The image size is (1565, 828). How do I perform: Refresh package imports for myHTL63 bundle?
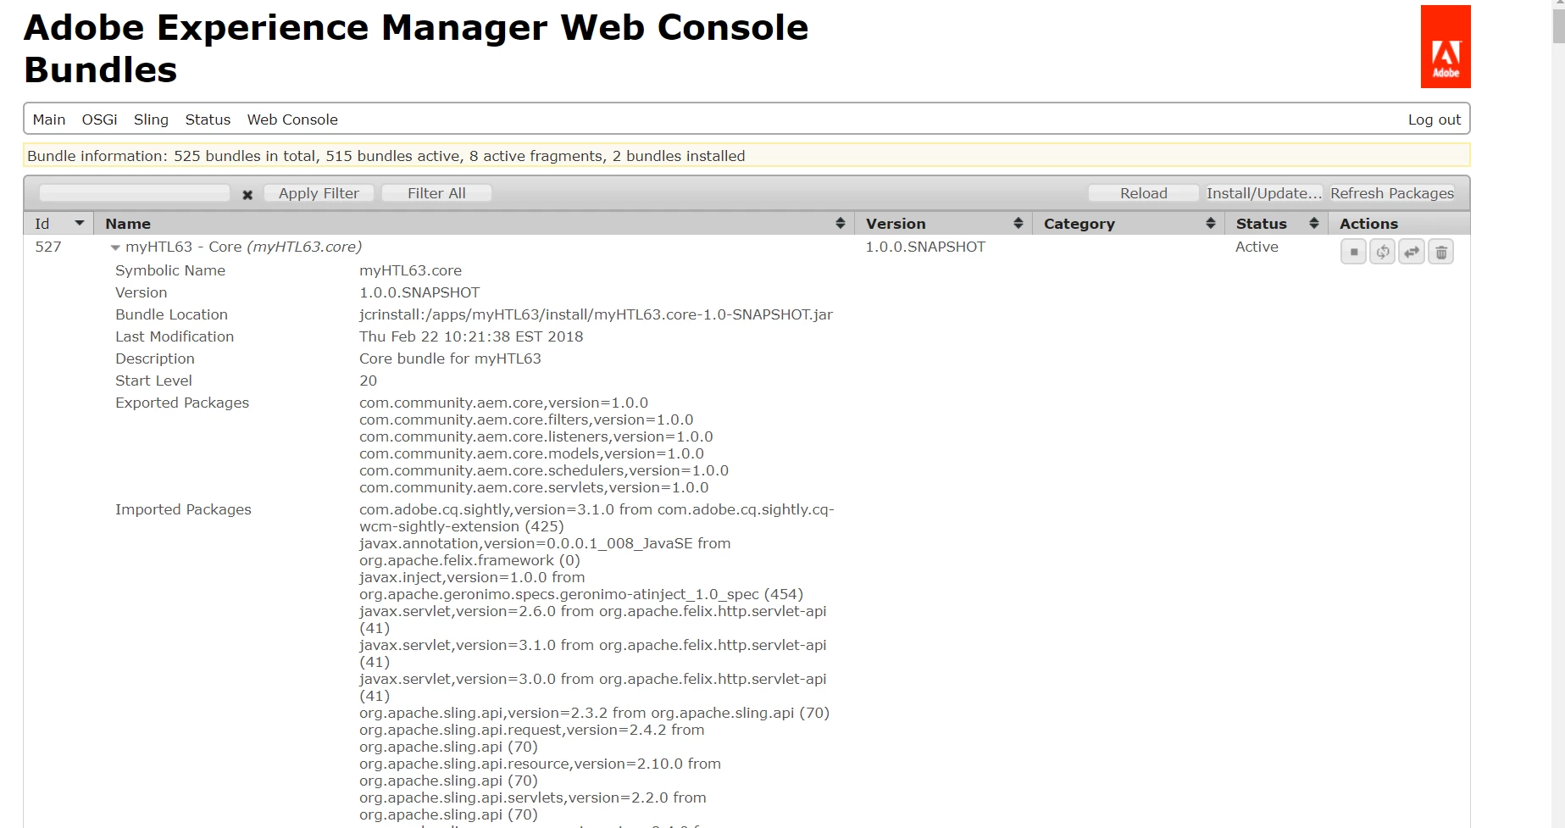point(1382,252)
